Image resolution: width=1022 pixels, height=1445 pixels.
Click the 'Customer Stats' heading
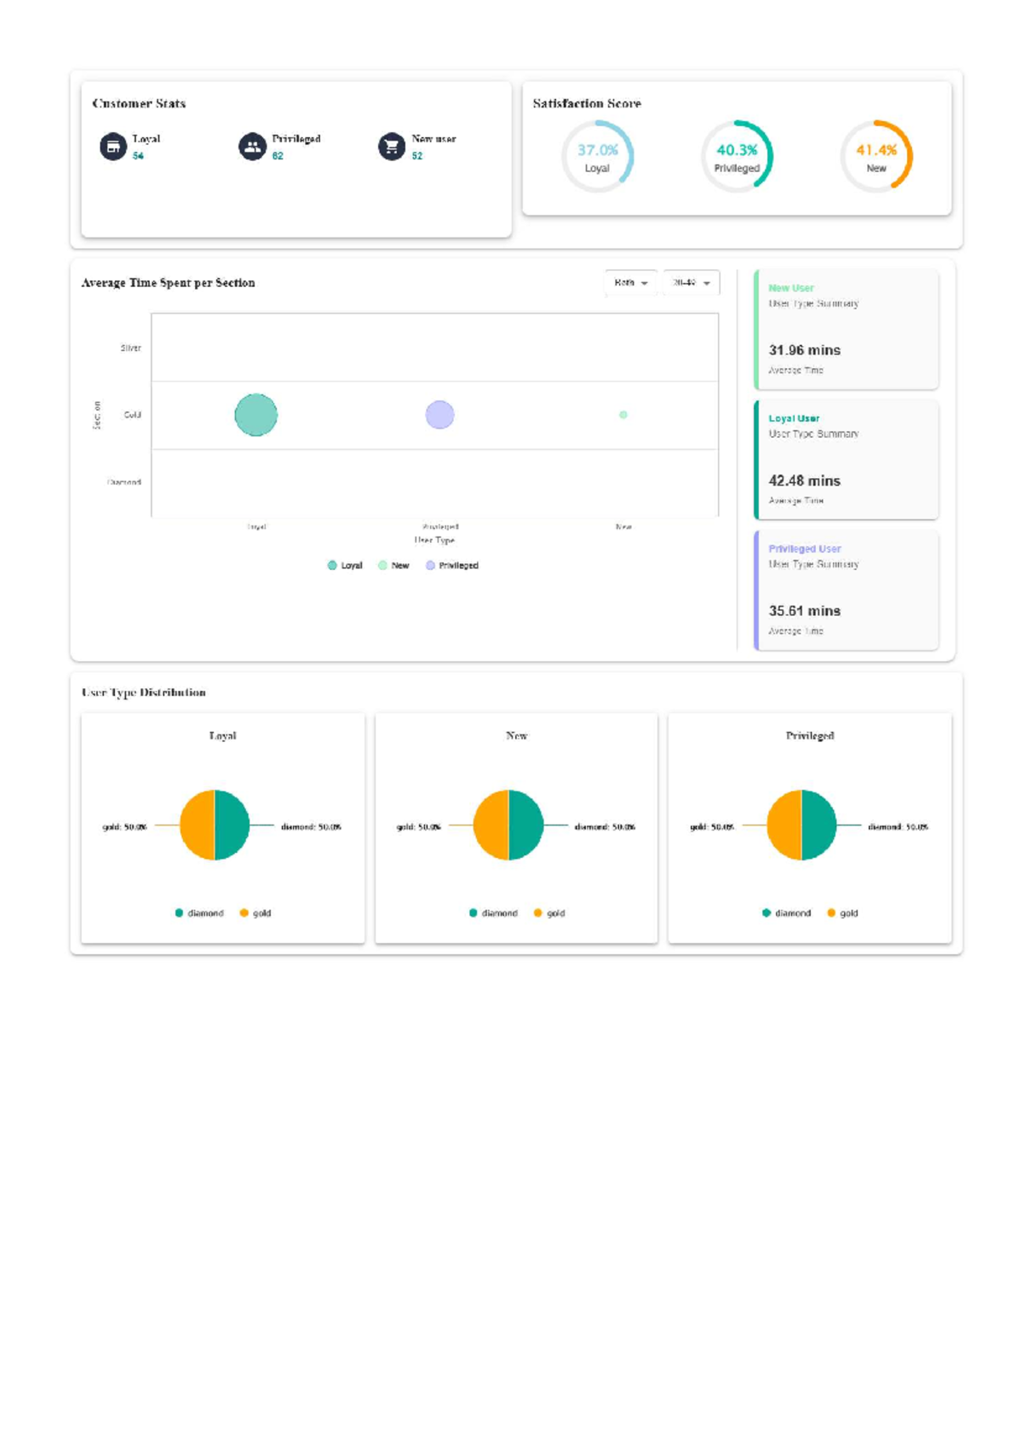tap(139, 103)
